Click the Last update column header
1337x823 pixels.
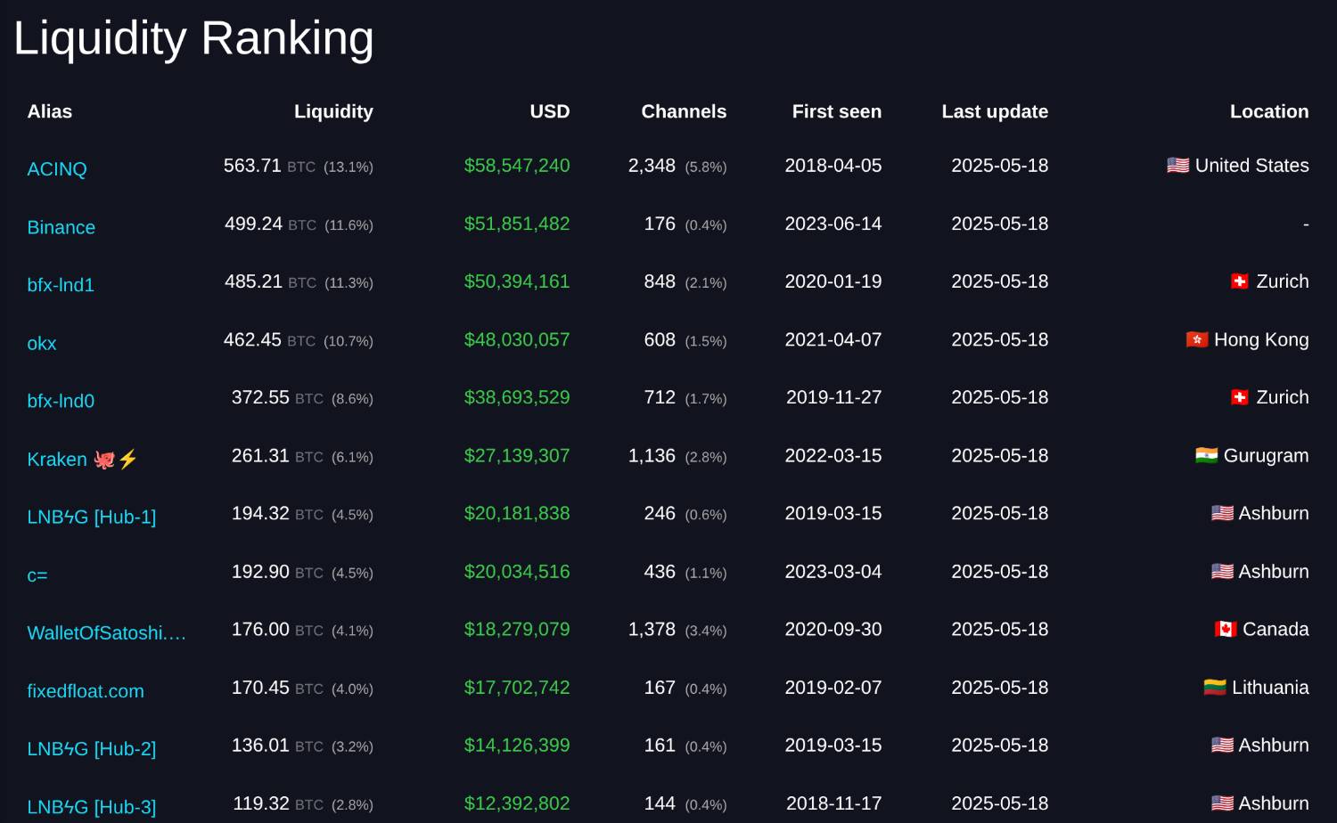(995, 111)
